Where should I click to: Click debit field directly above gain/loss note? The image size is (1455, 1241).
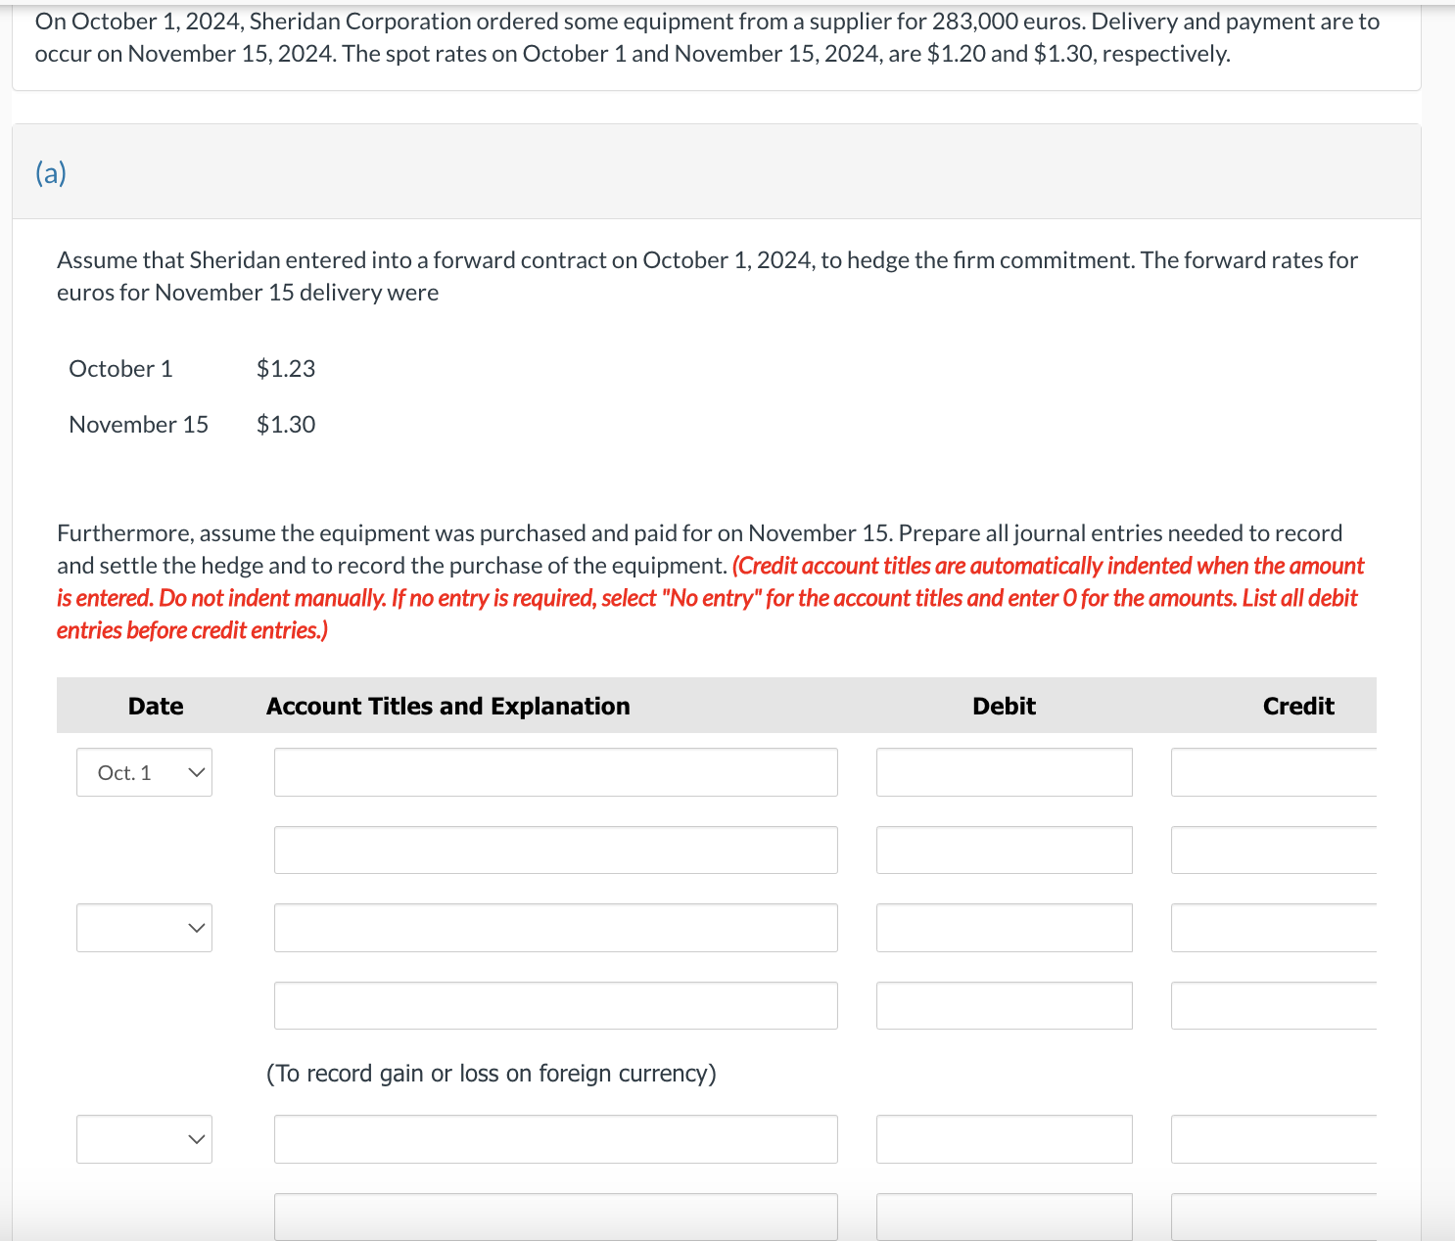[1004, 1005]
